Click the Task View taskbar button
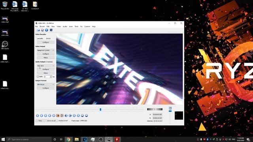 click(61, 139)
